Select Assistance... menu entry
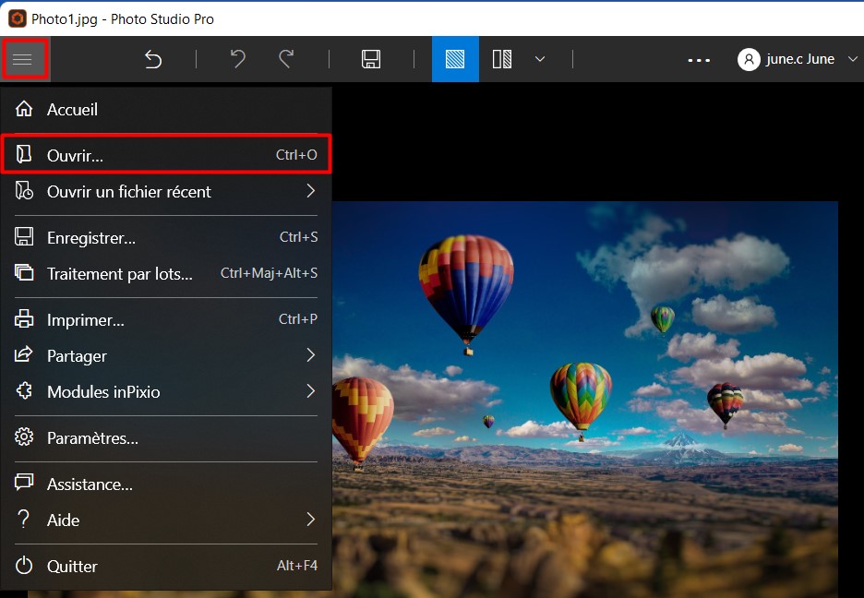864x598 pixels. [166, 484]
